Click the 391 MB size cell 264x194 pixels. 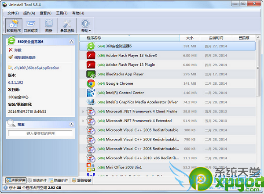pyautogui.click(x=190, y=46)
